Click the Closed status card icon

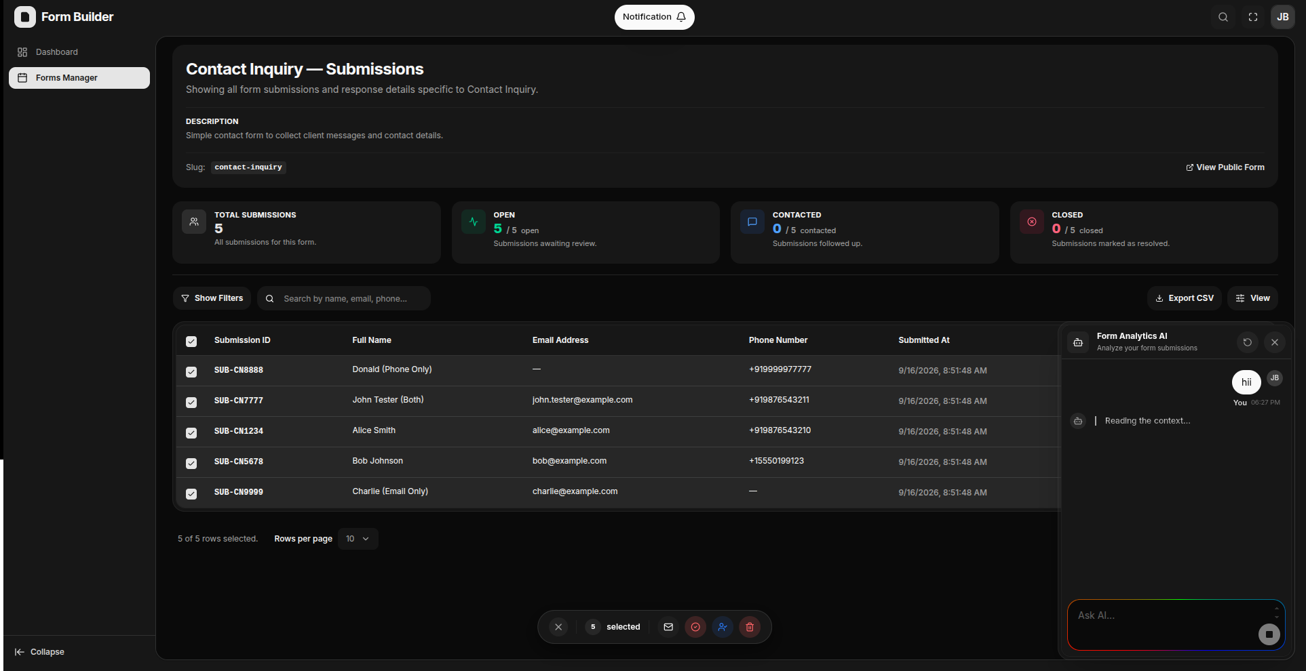[x=1032, y=222]
